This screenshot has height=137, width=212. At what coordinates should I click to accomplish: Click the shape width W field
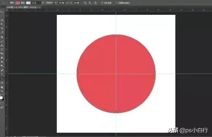point(61,3)
